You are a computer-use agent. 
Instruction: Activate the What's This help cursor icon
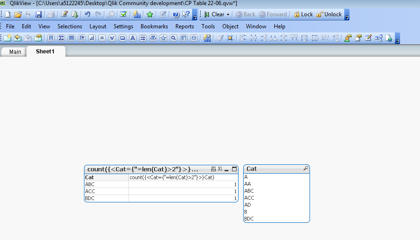tap(186, 14)
